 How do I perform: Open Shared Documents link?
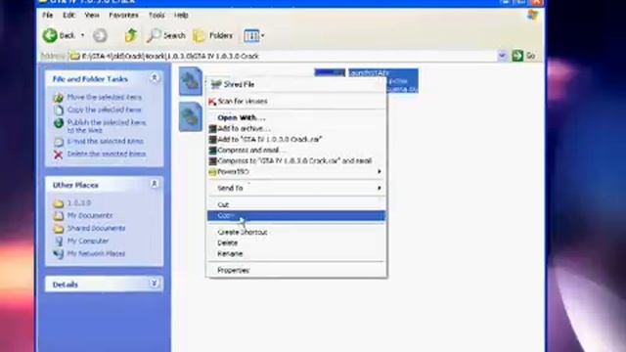(x=96, y=228)
